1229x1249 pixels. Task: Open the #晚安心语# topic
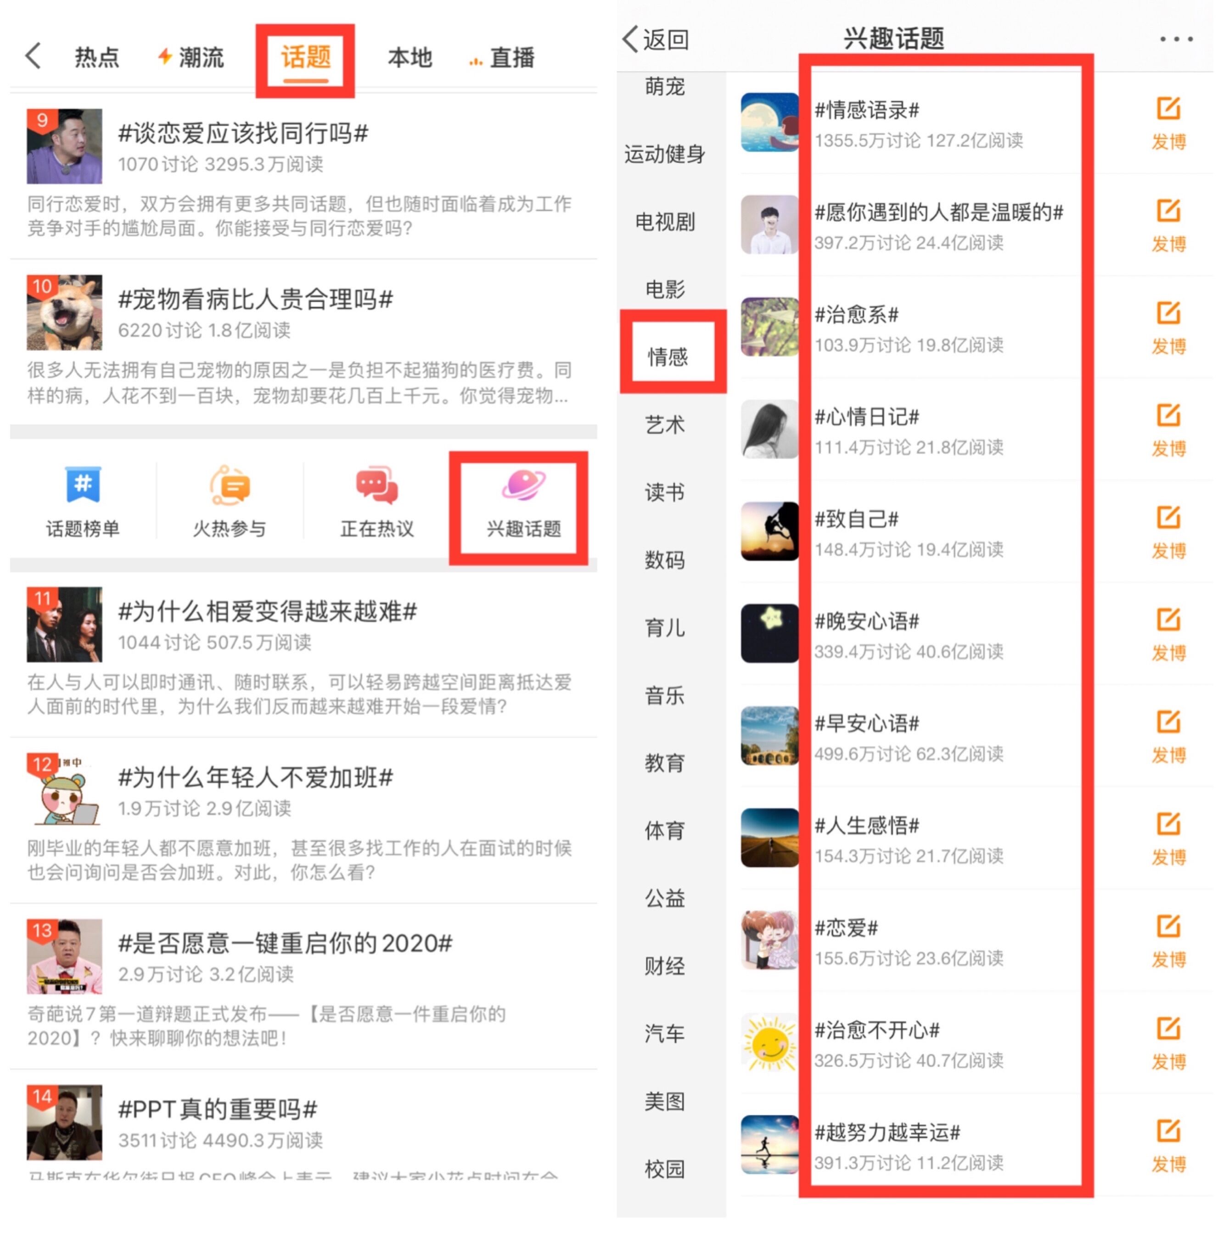pyautogui.click(x=866, y=621)
